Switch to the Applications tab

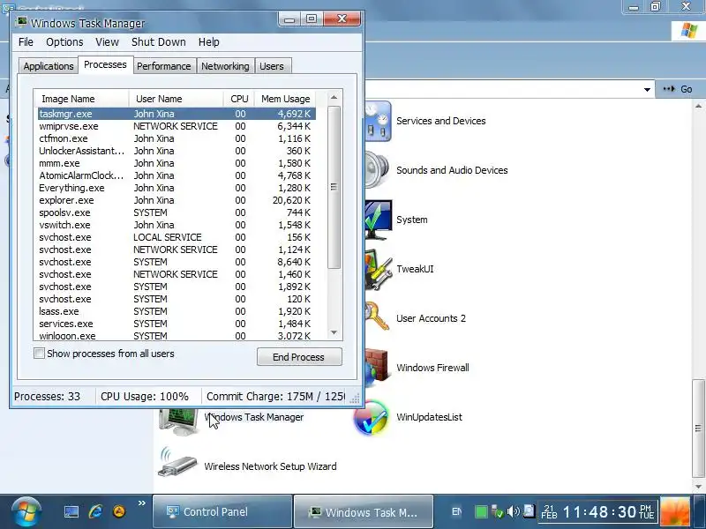[x=49, y=66]
